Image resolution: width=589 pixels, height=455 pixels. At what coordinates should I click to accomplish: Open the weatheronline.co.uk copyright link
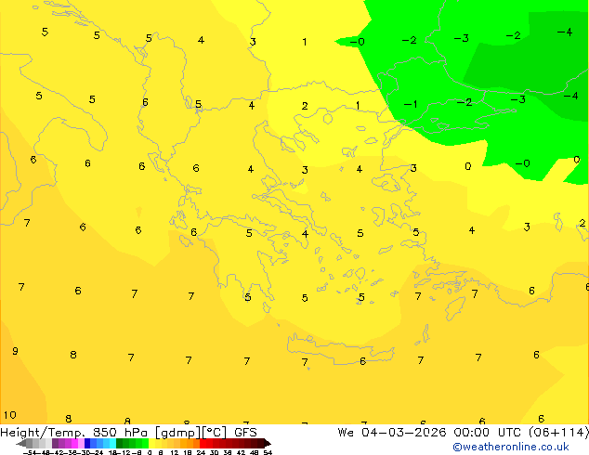click(510, 447)
